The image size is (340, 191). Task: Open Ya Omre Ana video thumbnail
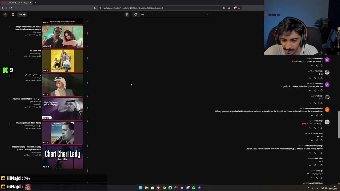(62, 61)
